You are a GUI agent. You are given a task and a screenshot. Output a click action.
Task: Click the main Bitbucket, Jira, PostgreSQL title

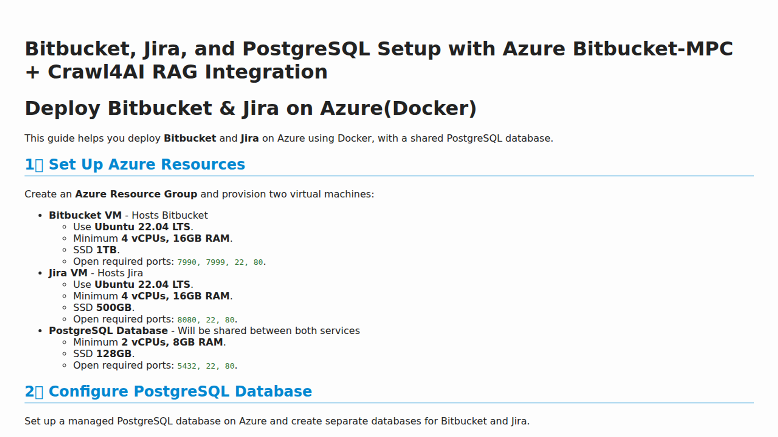pyautogui.click(x=379, y=60)
